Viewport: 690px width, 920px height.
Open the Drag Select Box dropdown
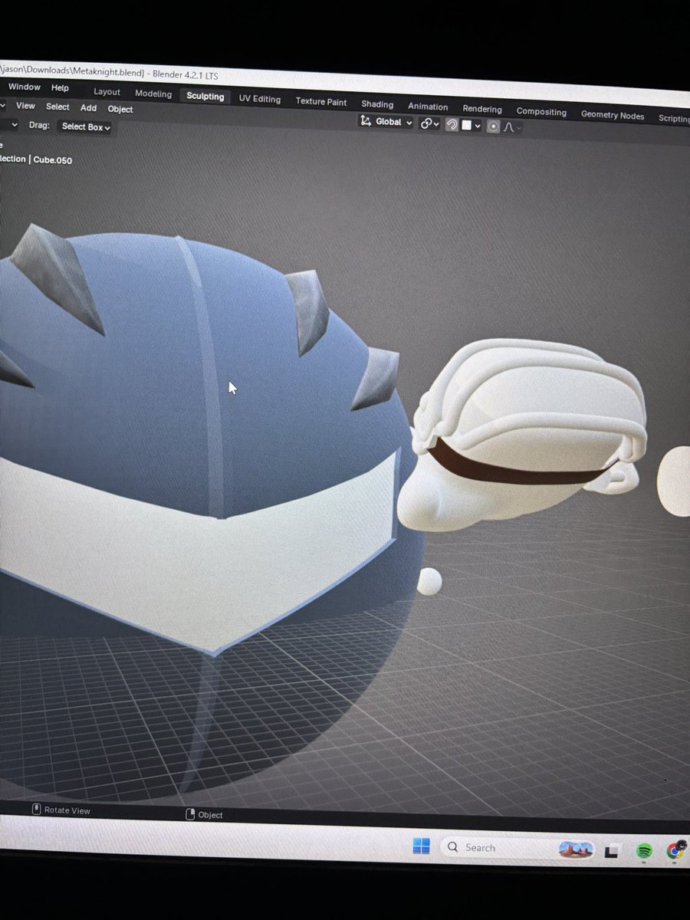coord(85,127)
